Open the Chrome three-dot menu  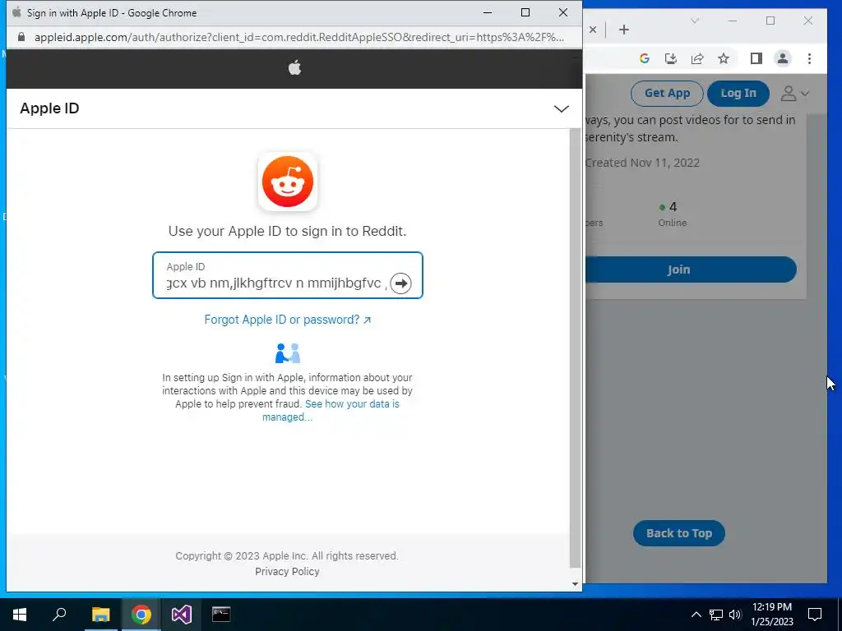pyautogui.click(x=809, y=58)
